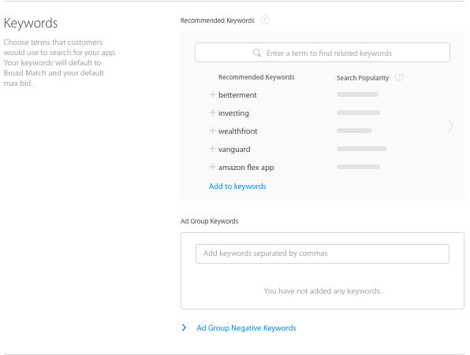Click the plus icon for amazon flex app
The height and width of the screenshot is (355, 470).
pos(212,167)
